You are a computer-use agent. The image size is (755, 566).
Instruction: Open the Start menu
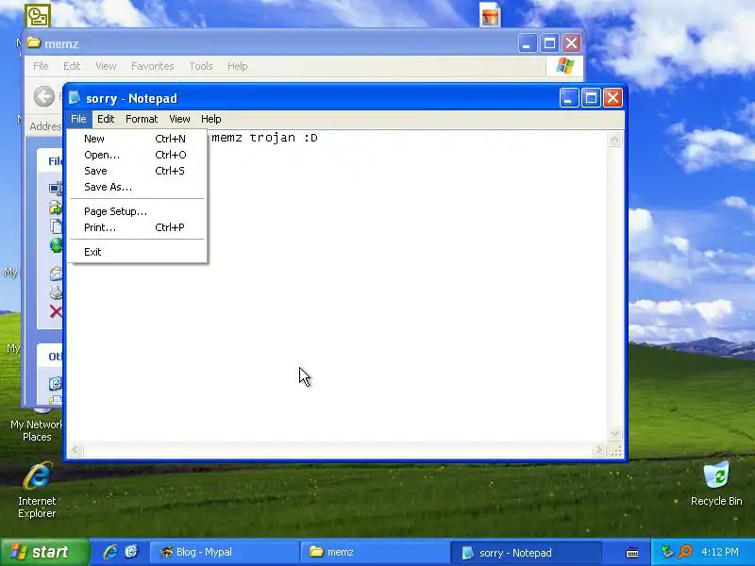[44, 552]
